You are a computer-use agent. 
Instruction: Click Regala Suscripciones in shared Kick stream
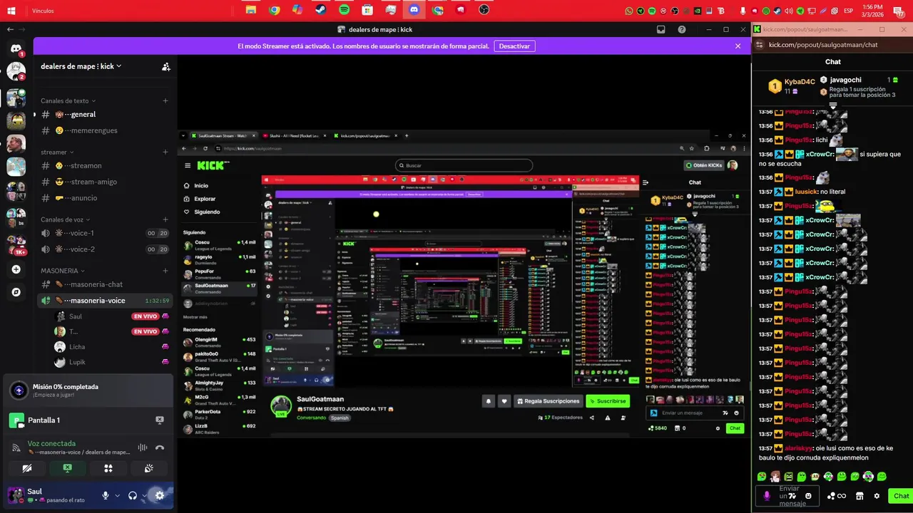548,401
